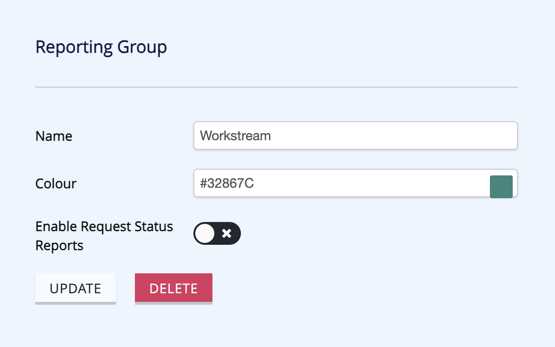Viewport: 555px width, 347px height.
Task: Click the Colour input showing #32867C
Action: click(333, 183)
